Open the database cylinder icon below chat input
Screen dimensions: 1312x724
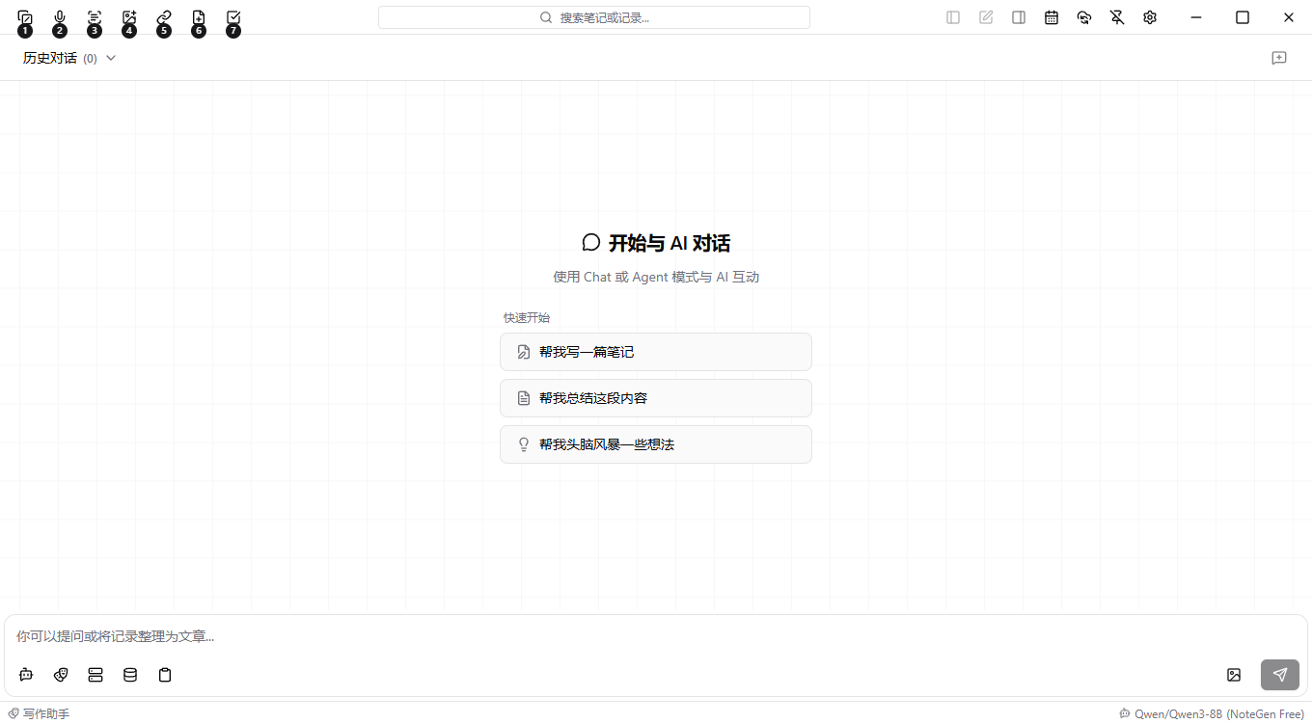tap(130, 675)
